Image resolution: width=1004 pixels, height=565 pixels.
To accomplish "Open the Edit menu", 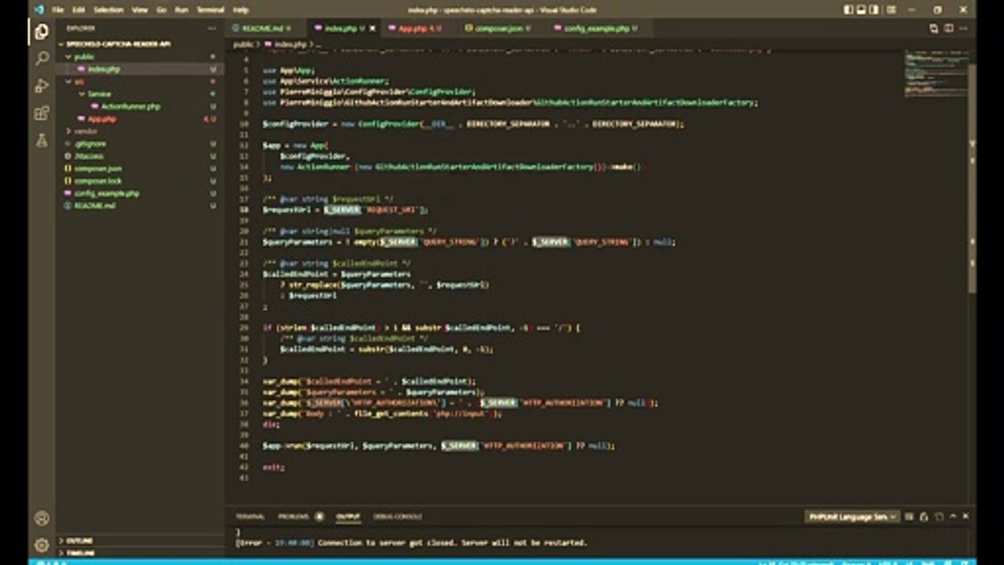I will 78,10.
